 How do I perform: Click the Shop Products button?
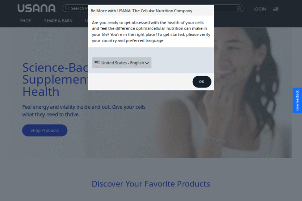pyautogui.click(x=45, y=130)
